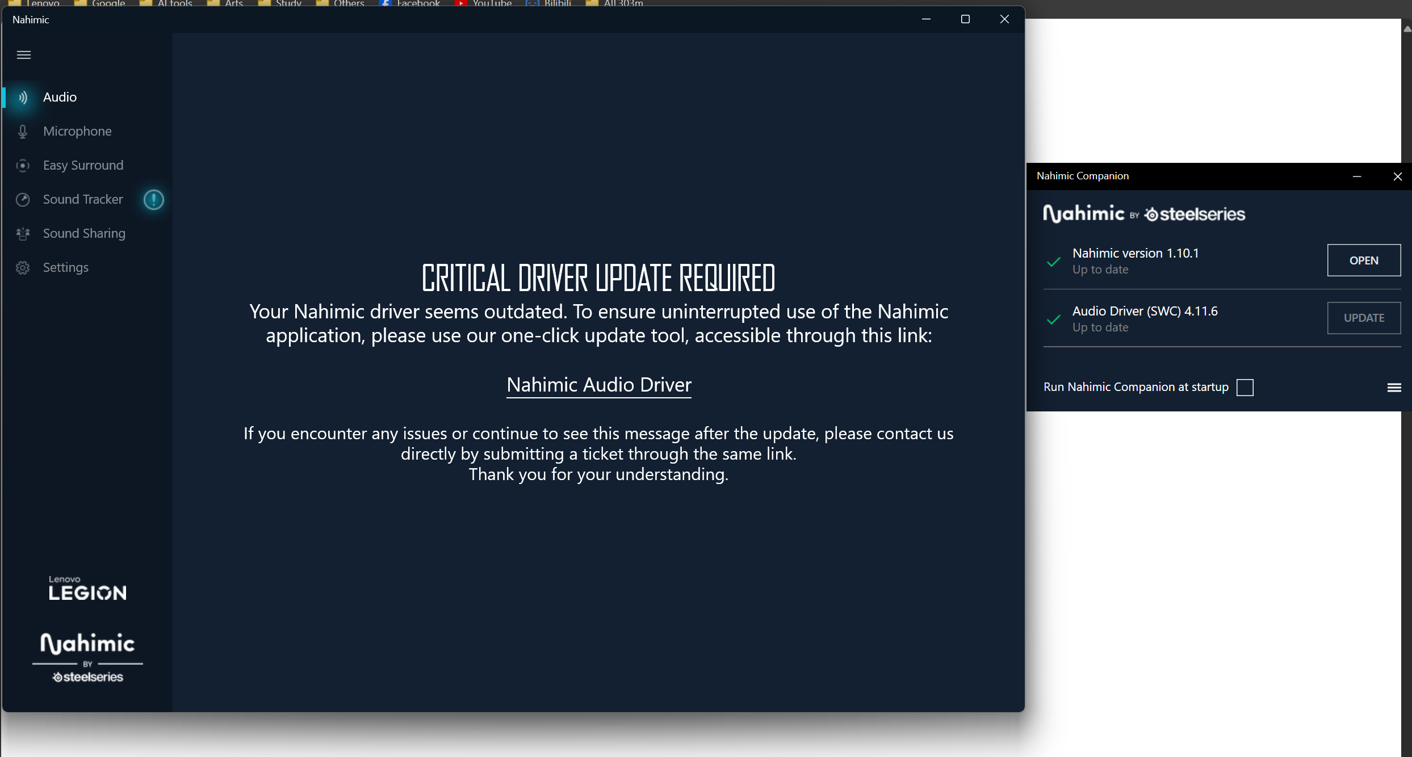Open the Nahimic Companion hamburger menu
This screenshot has height=757, width=1412.
(1394, 388)
